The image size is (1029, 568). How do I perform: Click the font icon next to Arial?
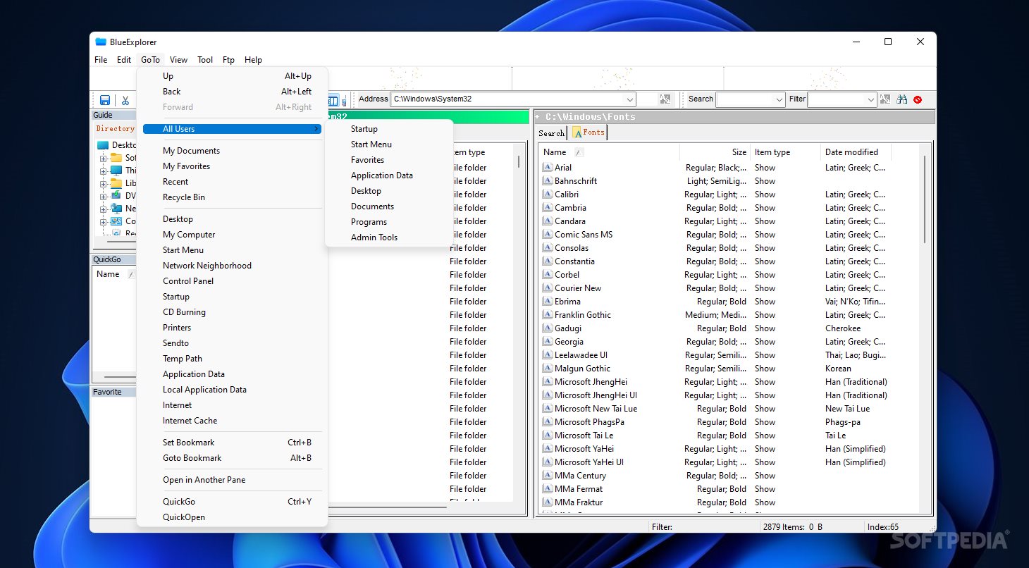(547, 168)
